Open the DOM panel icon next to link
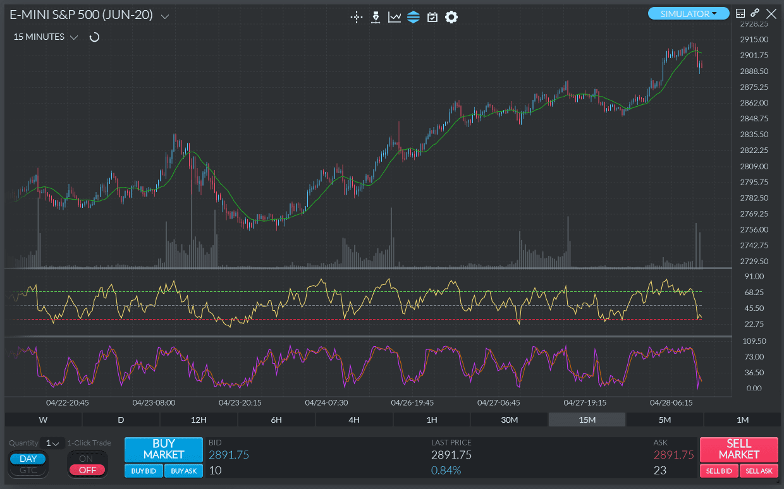This screenshot has height=489, width=784. [x=740, y=13]
